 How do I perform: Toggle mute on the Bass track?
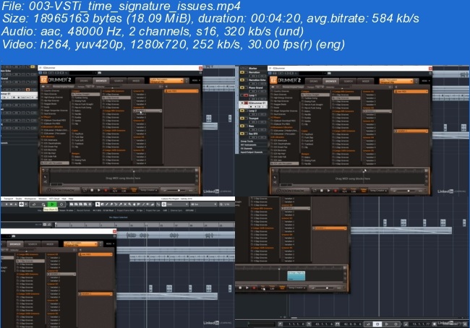coord(242,126)
